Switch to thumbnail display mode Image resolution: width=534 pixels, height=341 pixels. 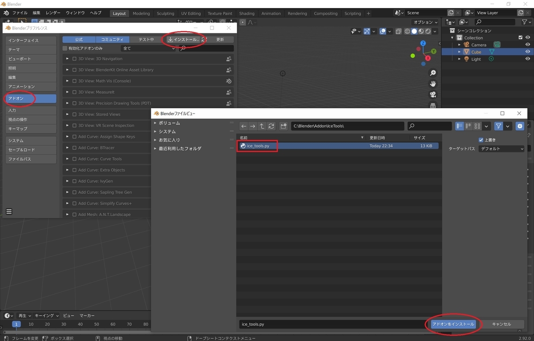coord(477,126)
